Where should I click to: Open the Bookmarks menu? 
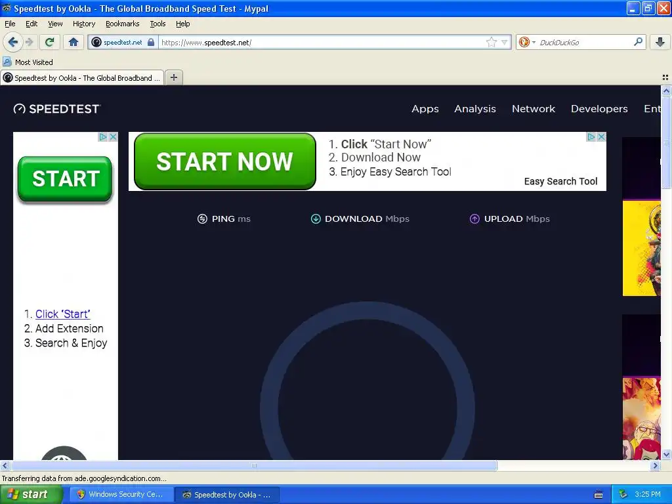[123, 24]
